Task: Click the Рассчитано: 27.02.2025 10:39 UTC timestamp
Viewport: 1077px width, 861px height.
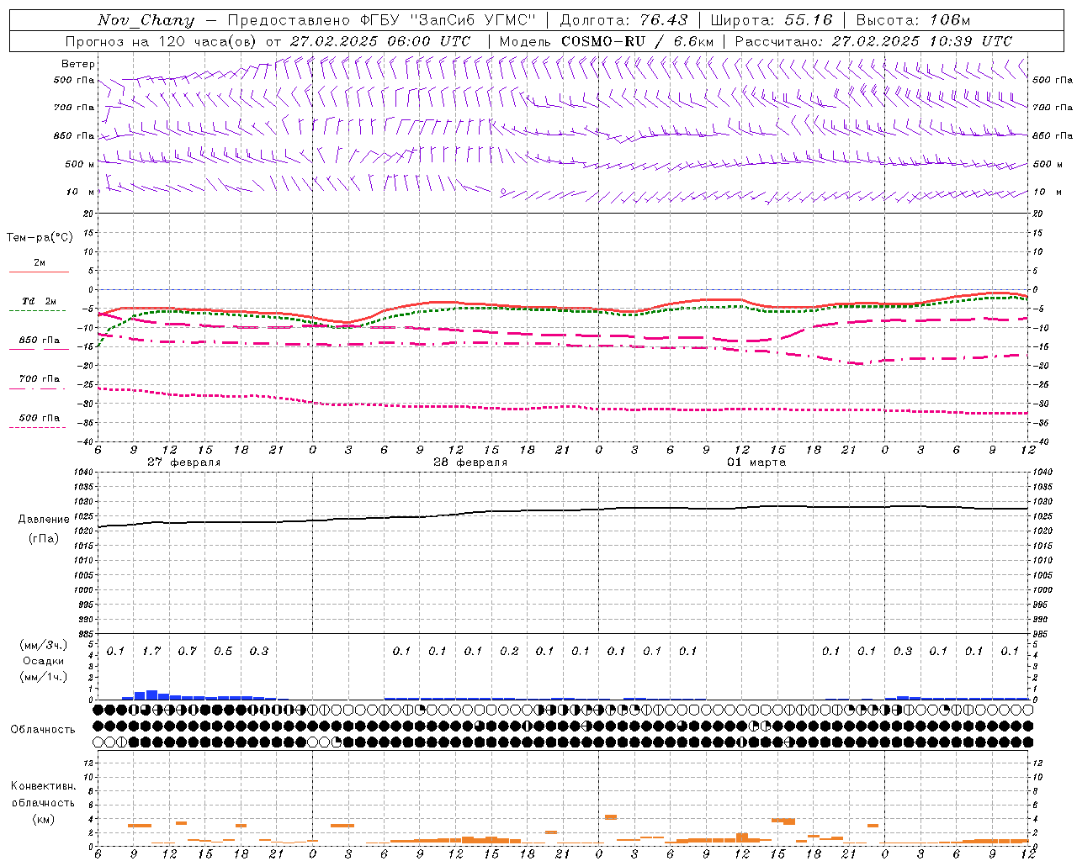Action: click(873, 41)
